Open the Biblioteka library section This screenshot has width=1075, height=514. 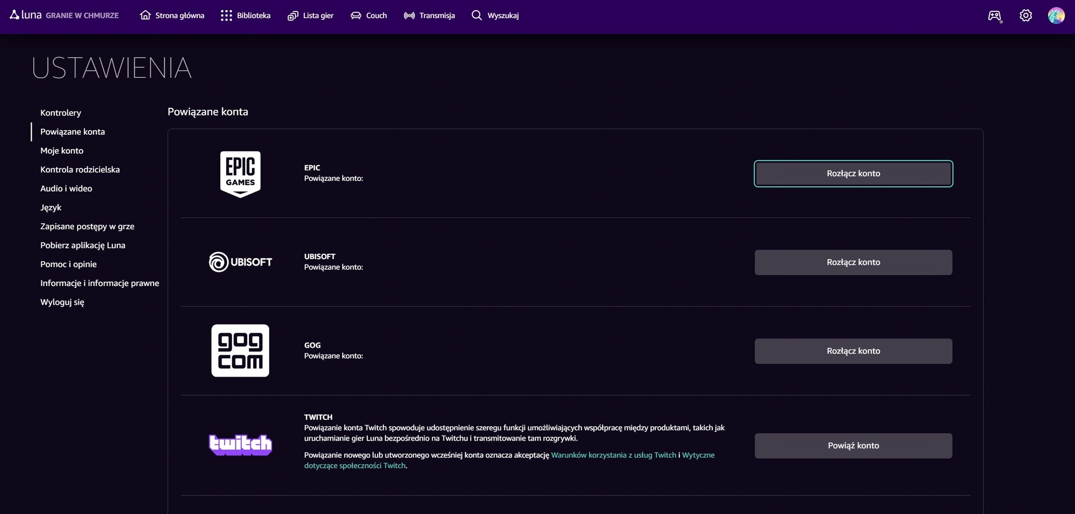coord(246,16)
